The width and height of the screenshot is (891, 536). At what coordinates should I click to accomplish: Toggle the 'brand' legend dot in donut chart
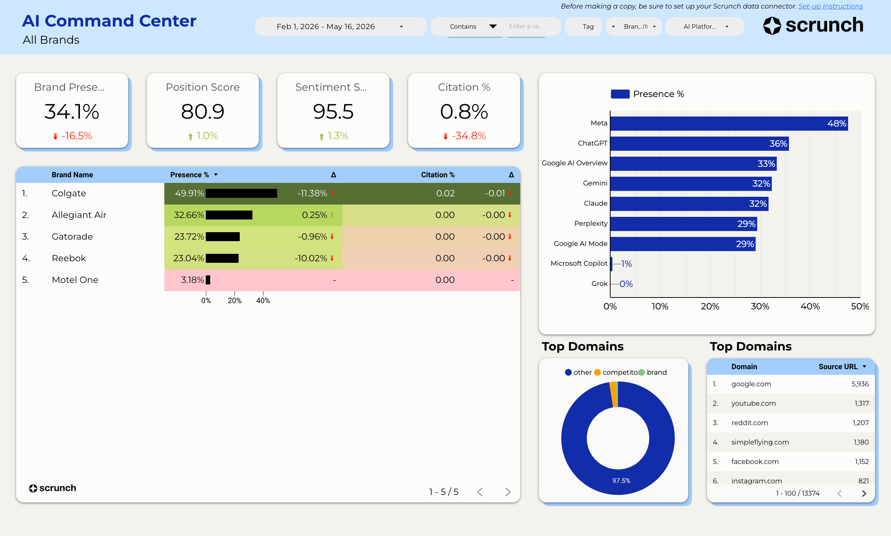[642, 372]
